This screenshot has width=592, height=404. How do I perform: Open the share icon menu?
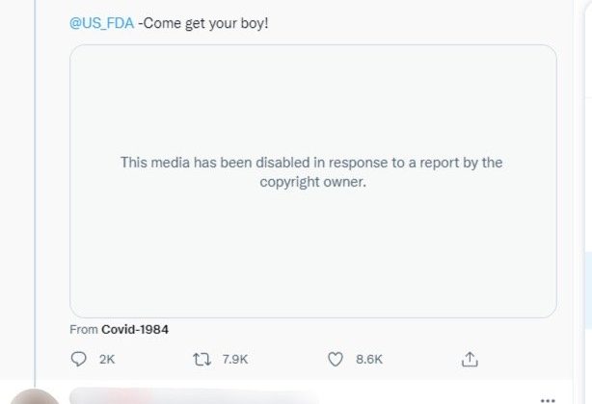point(470,359)
